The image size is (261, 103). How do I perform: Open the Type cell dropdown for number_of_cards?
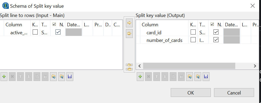click(x=203, y=40)
